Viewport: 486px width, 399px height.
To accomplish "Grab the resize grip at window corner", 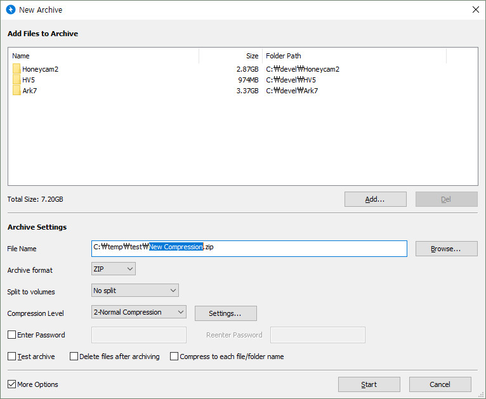I will (x=482, y=395).
